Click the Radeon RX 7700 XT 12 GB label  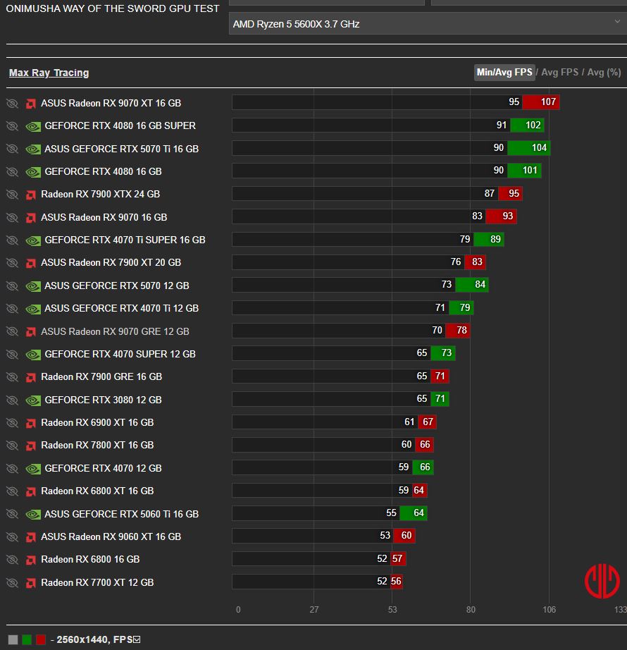(x=97, y=582)
